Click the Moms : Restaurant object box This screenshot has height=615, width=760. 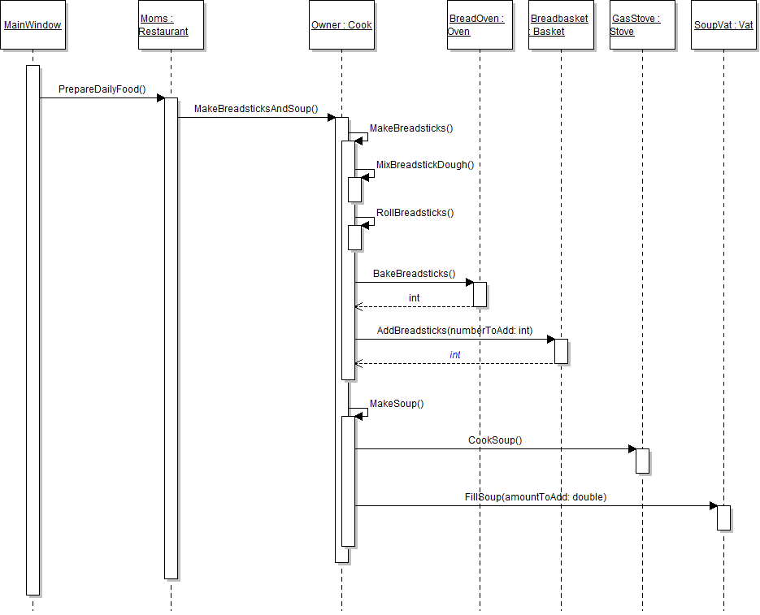171,25
